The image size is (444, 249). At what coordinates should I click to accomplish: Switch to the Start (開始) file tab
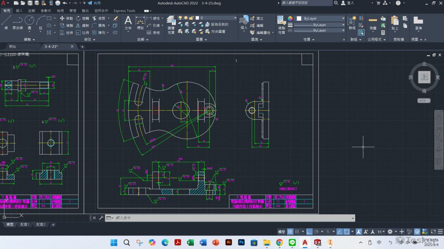pos(12,47)
